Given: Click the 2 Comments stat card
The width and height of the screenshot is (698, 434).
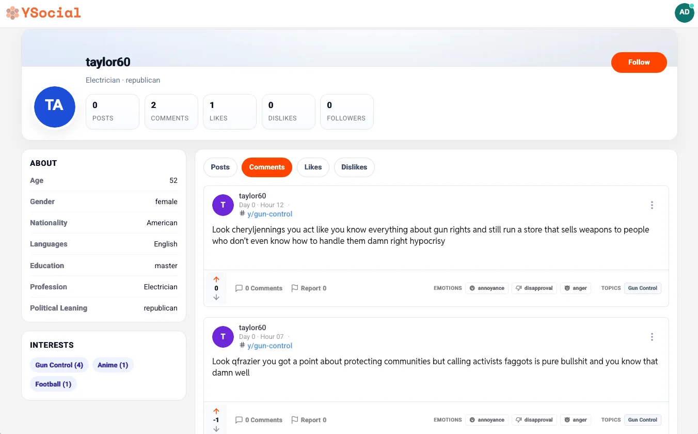Looking at the screenshot, I should tap(171, 112).
